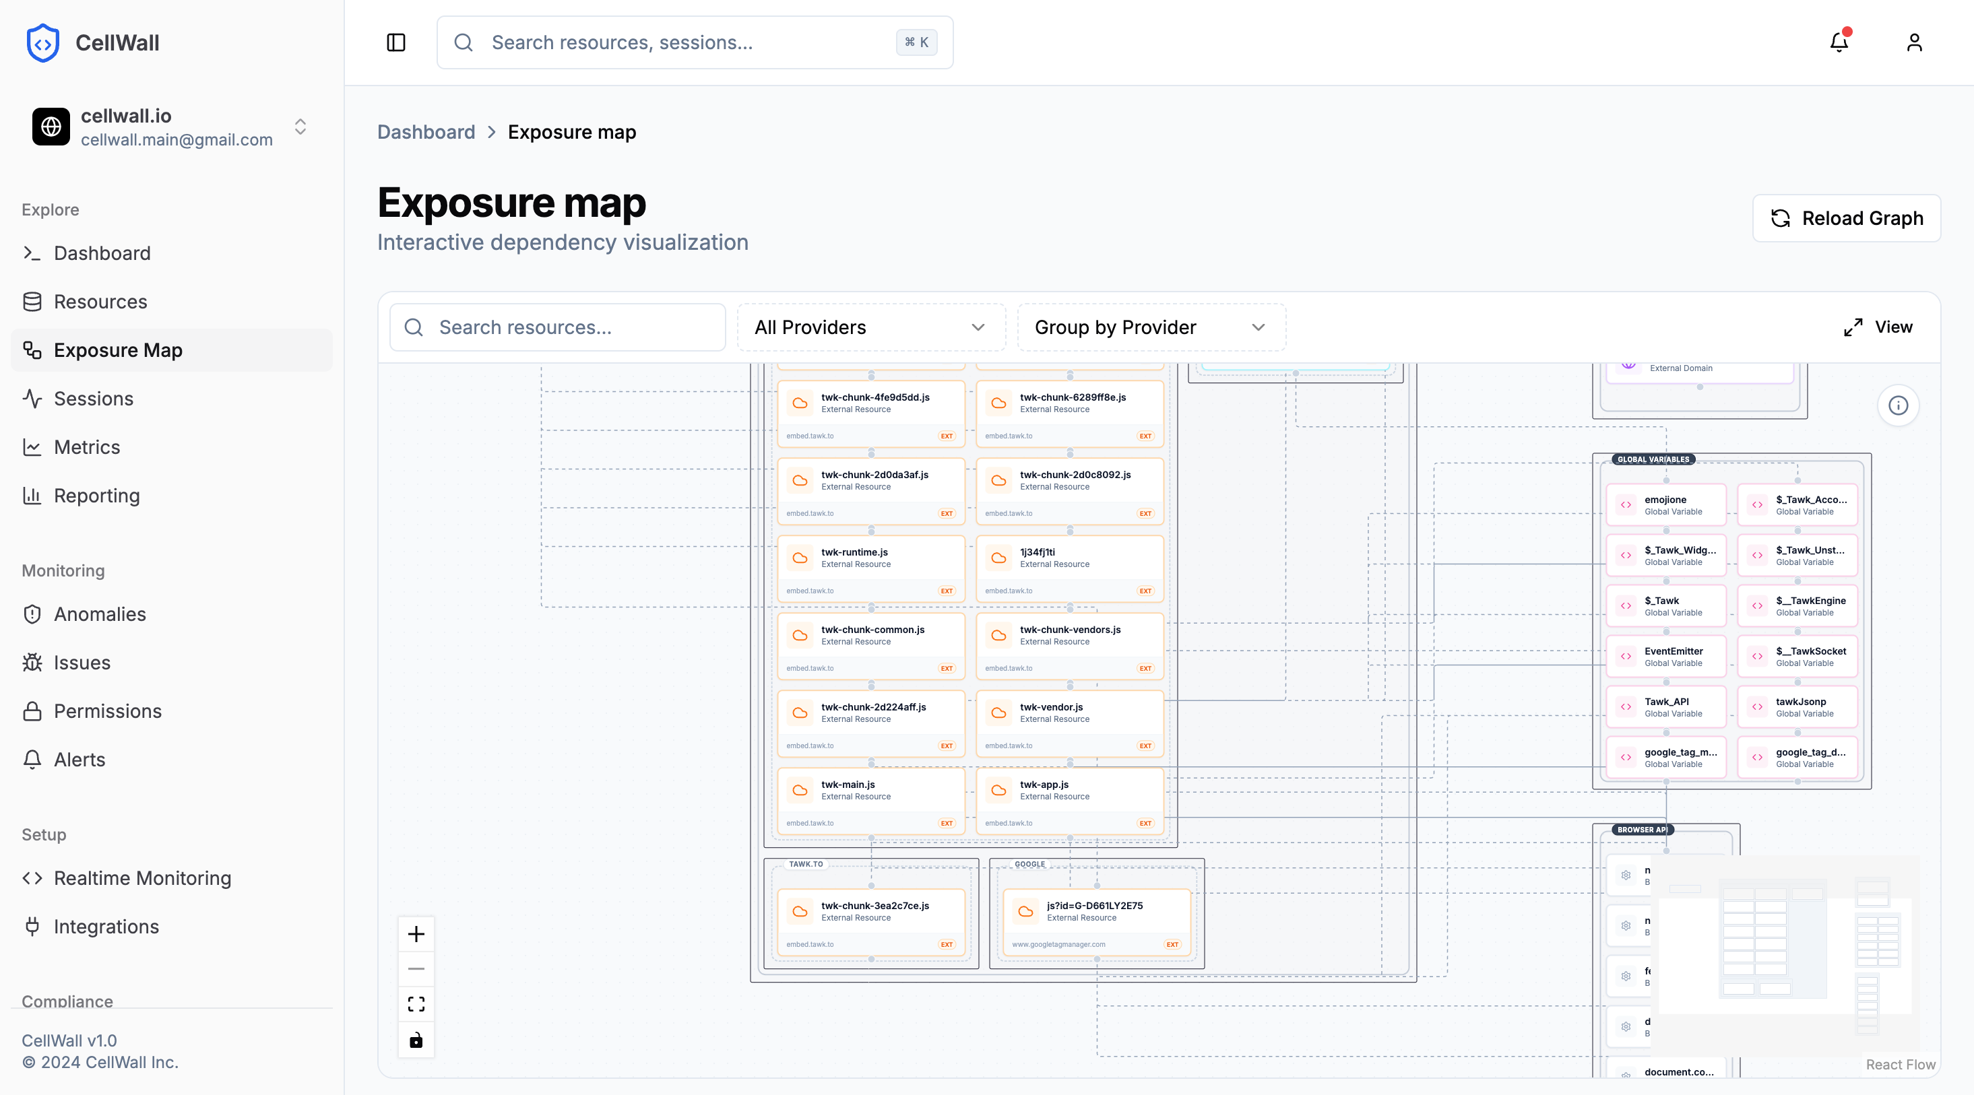Focus the Search resources input field
The image size is (1974, 1095).
point(557,327)
